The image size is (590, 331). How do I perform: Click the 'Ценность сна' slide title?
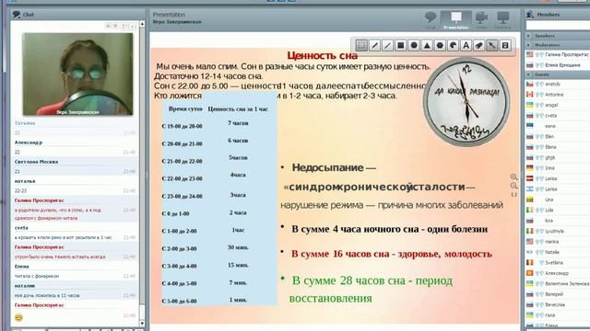pos(322,56)
